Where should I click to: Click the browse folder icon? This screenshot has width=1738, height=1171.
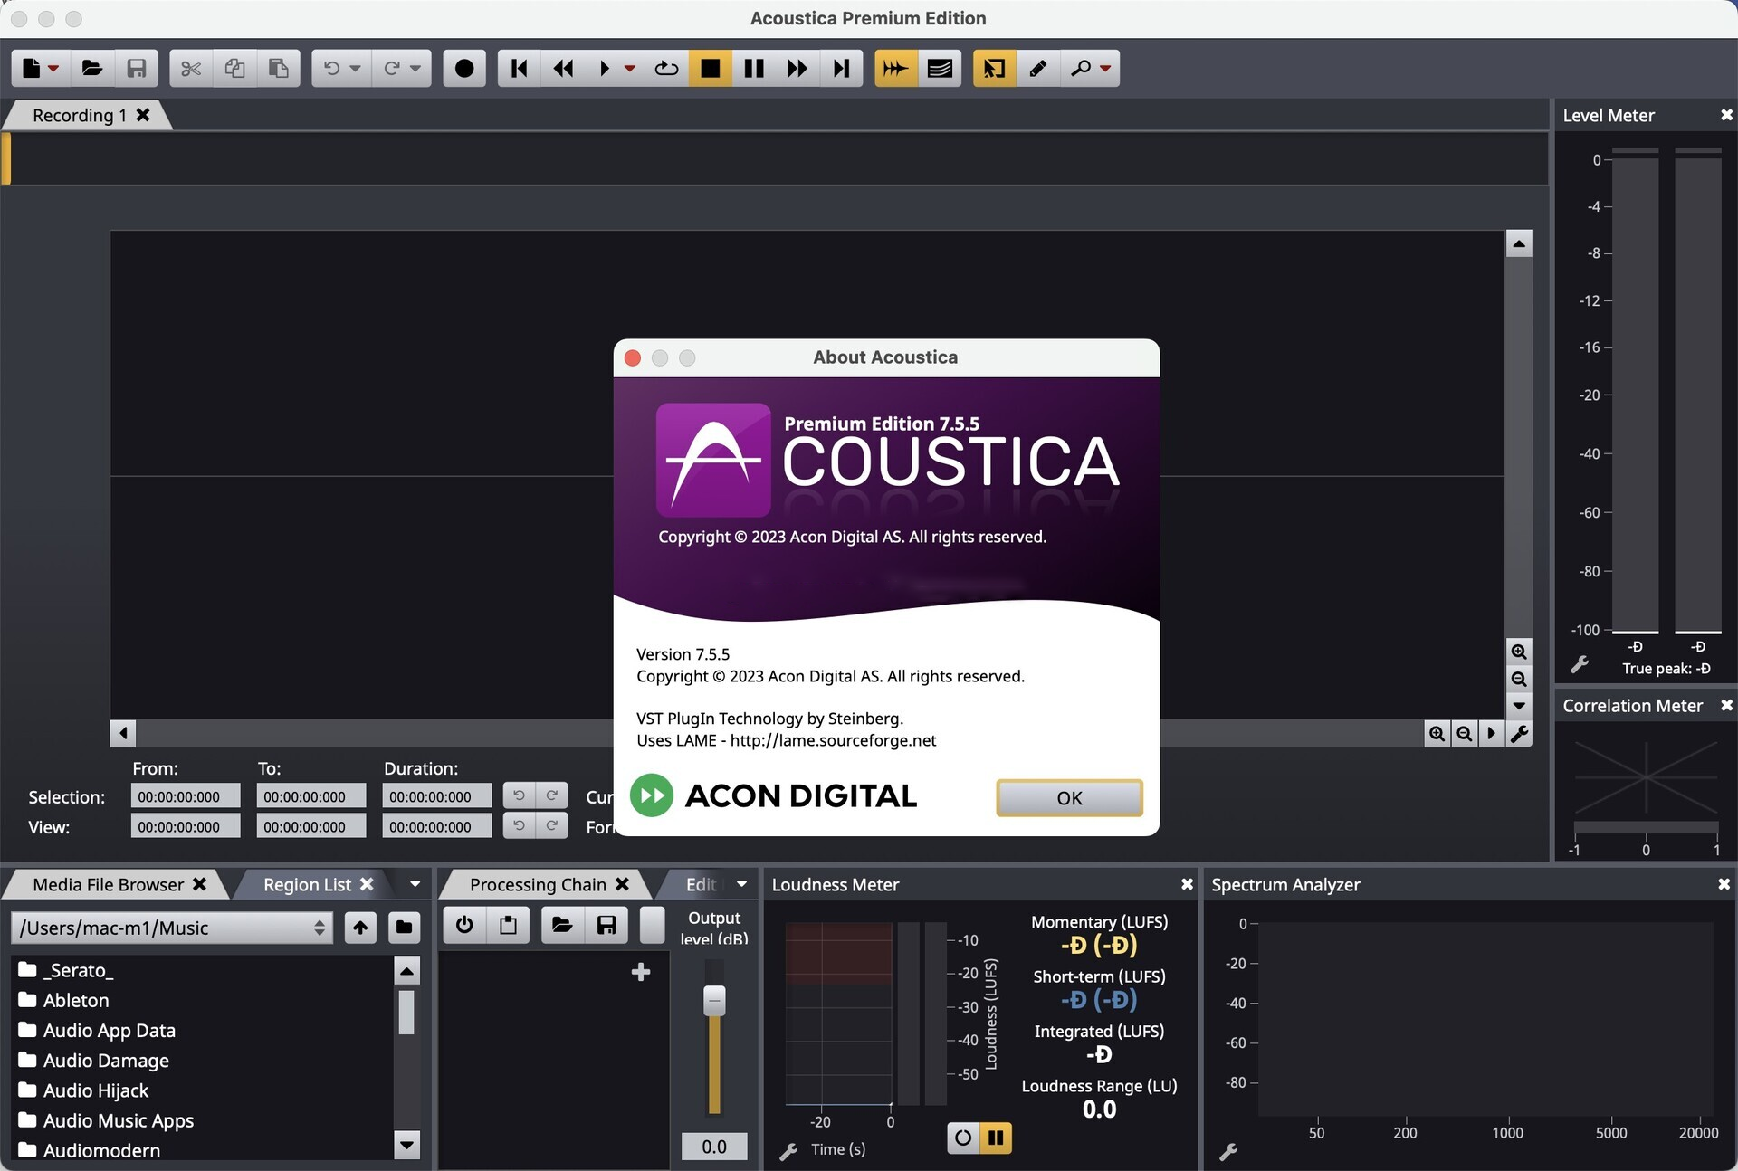pyautogui.click(x=404, y=928)
